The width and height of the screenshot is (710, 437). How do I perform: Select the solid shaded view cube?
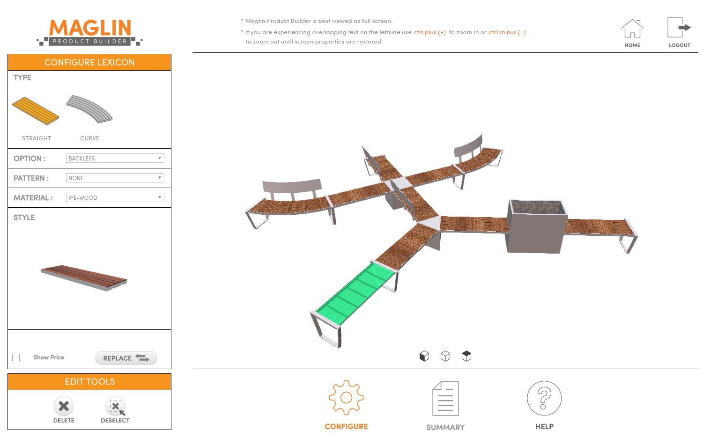point(424,356)
